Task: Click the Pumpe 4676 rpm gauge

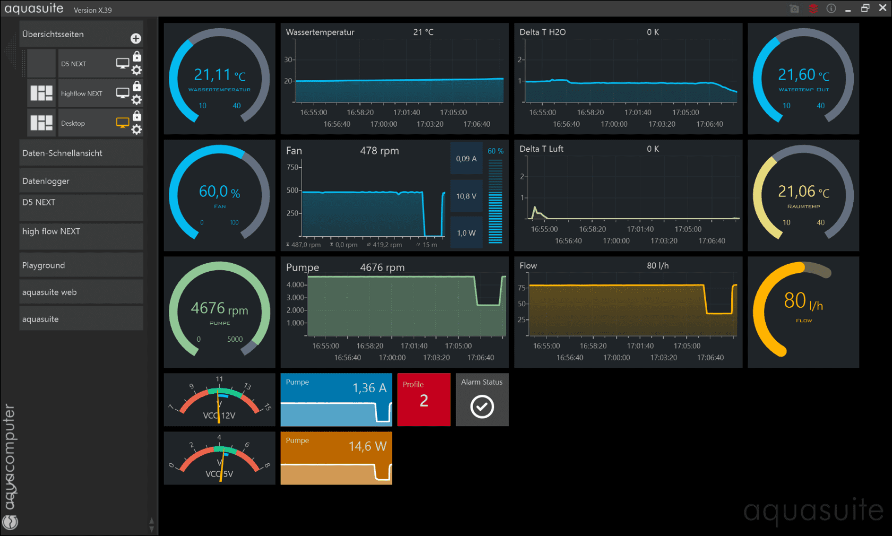Action: 219,312
